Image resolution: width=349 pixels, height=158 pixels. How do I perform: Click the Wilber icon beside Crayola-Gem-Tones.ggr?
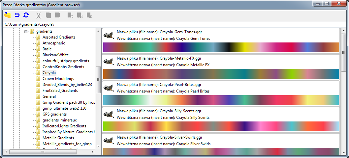(109, 35)
